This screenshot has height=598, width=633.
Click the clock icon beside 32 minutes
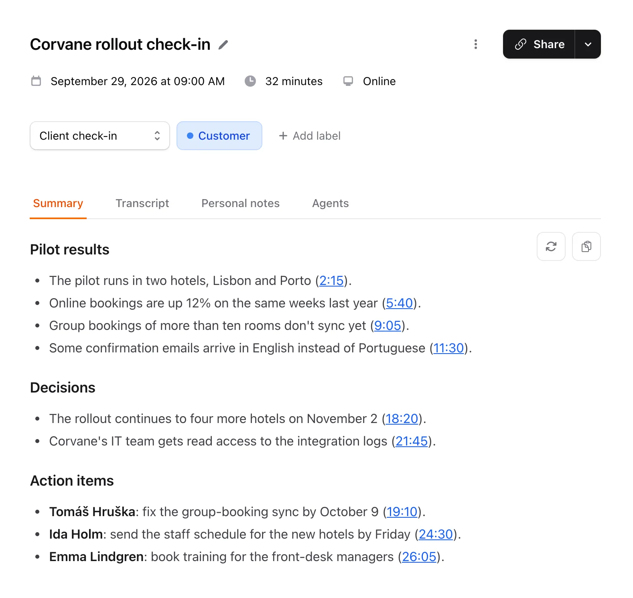(x=250, y=81)
